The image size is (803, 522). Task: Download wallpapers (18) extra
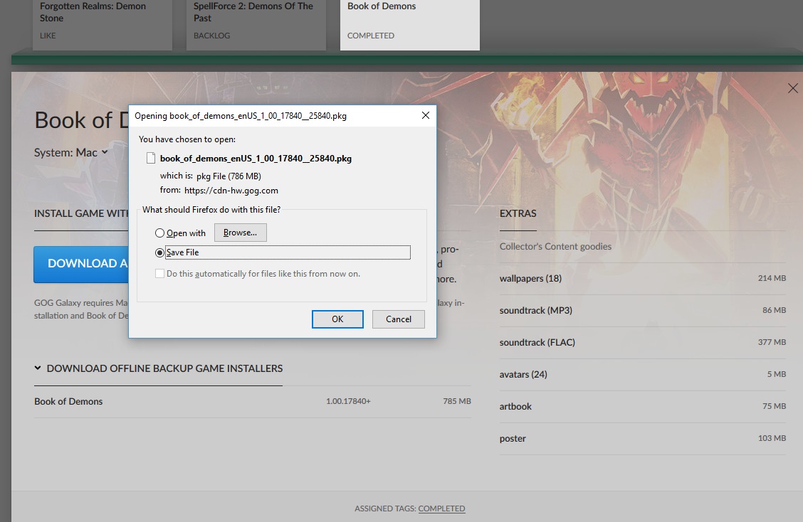[643, 279]
